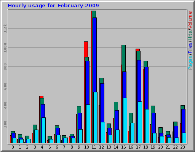Viewport: 195px width, 152px height.
Task: Click hour label '7' on x-axis
Action: coord(64,147)
